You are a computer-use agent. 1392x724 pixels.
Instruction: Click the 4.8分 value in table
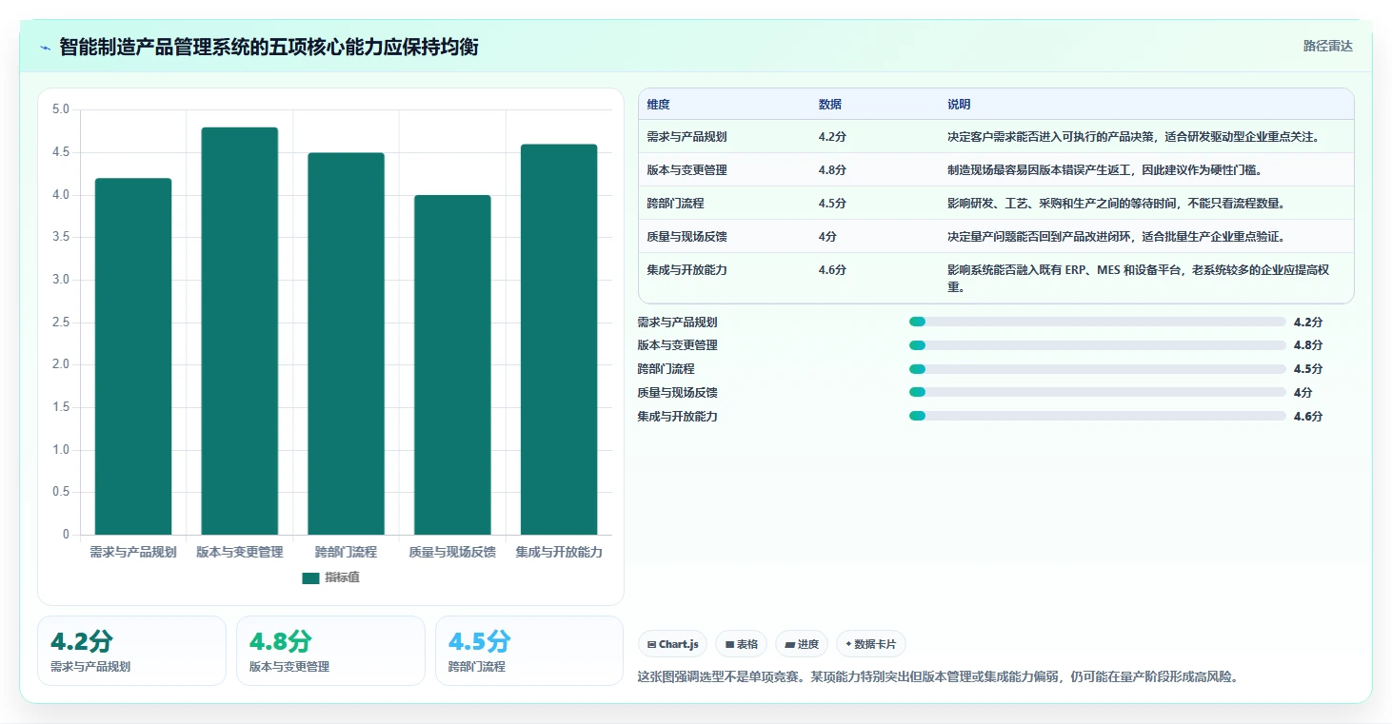(832, 170)
